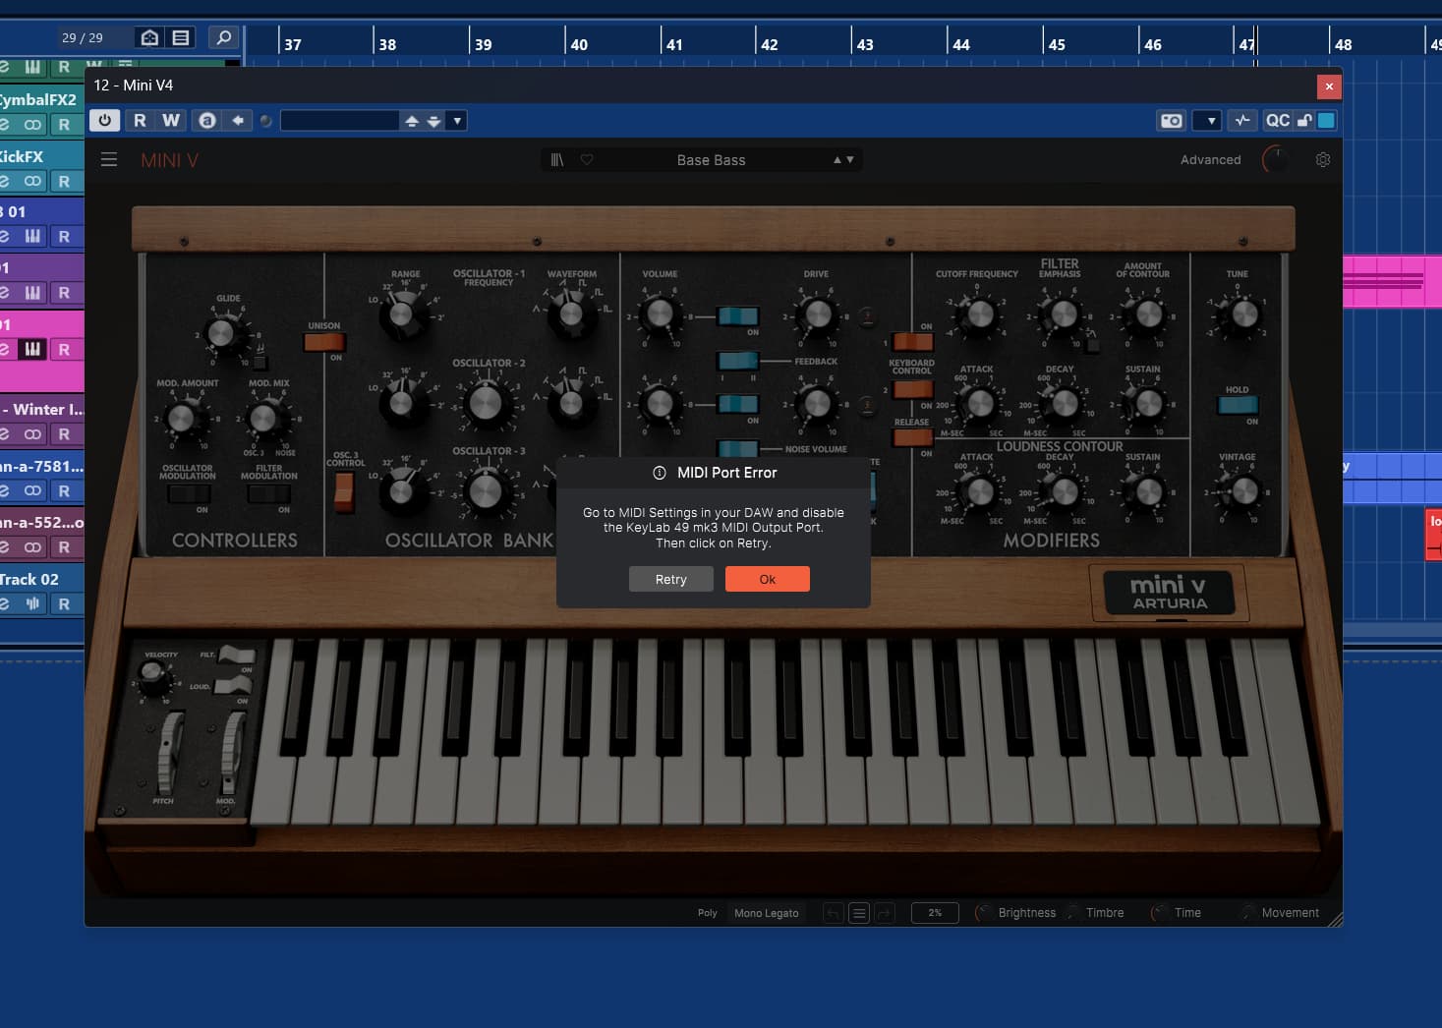Open the Mini V settings gear
Image resolution: width=1442 pixels, height=1028 pixels.
point(1323,159)
